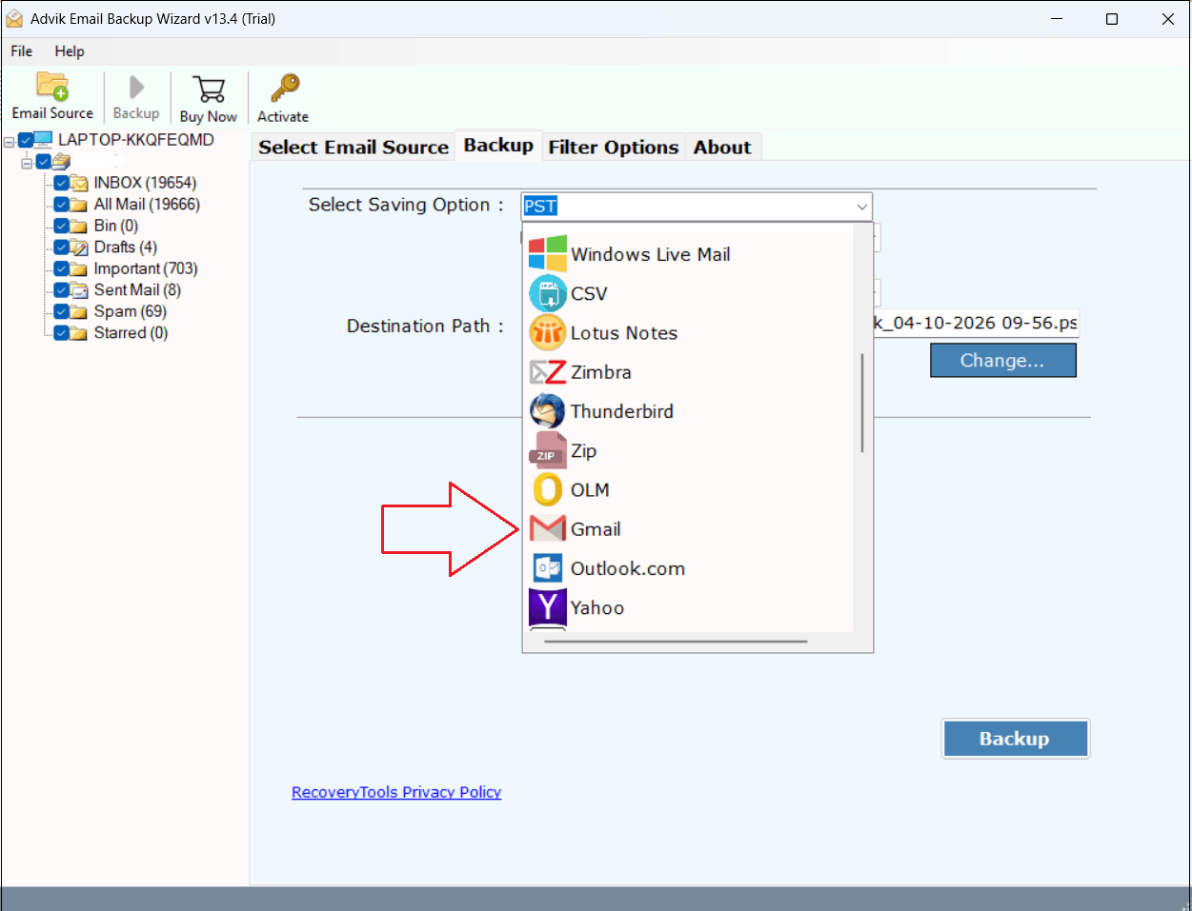The height and width of the screenshot is (911, 1192).
Task: Open RecoveryTools Privacy Policy link
Action: (x=396, y=792)
